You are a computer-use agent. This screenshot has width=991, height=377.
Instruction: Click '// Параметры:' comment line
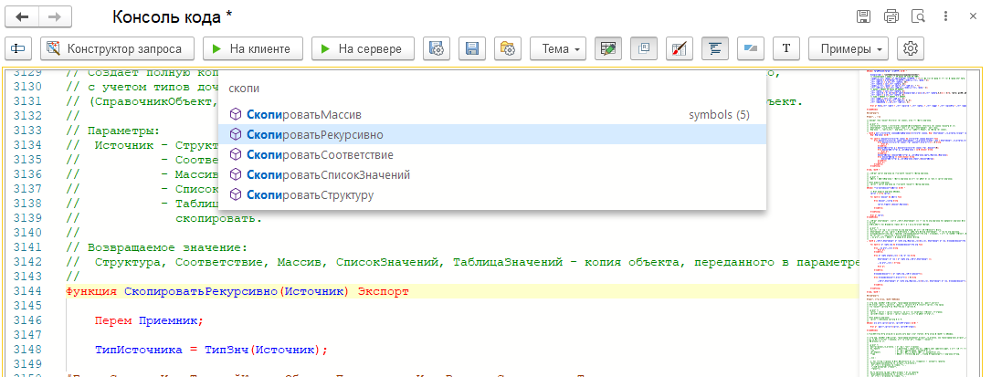click(x=113, y=131)
